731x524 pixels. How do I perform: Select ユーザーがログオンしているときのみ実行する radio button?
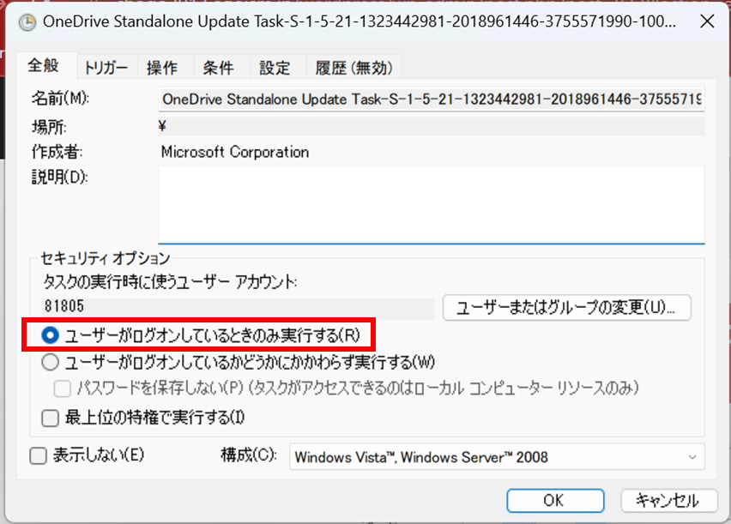pos(51,334)
